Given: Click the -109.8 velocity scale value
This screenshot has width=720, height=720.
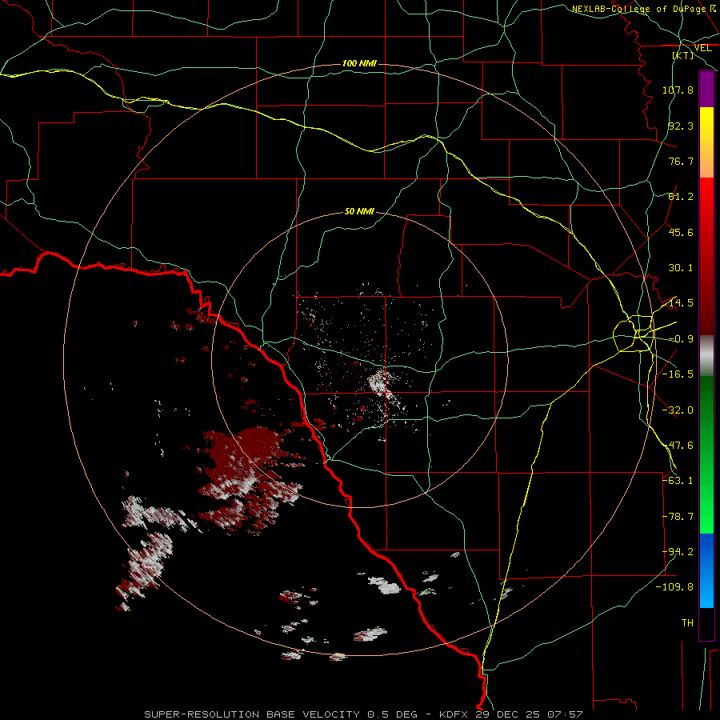Looking at the screenshot, I should click(x=674, y=587).
